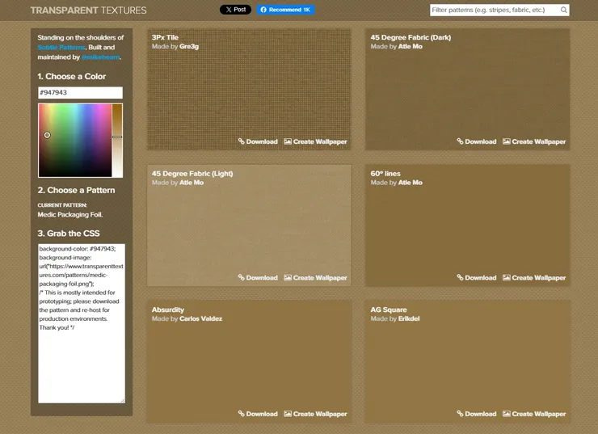Pick a color in the saturation gradient square
This screenshot has width=598, height=434.
[74, 141]
